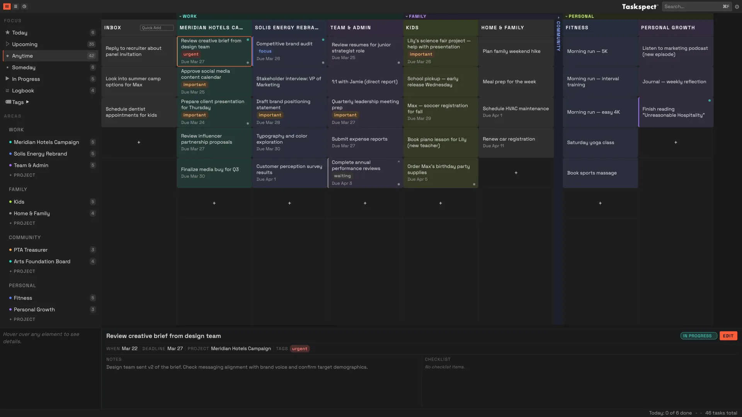Click the tag icon beside Tags
This screenshot has height=417, width=742.
8,102
